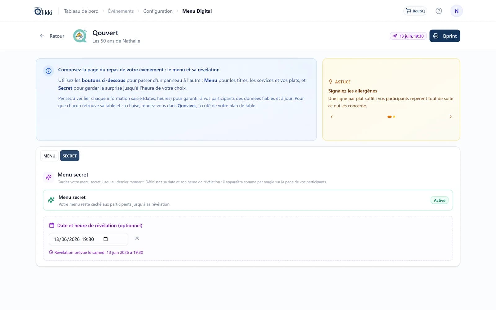This screenshot has height=310, width=496.
Task: Click the Qprint button
Action: coord(445,36)
